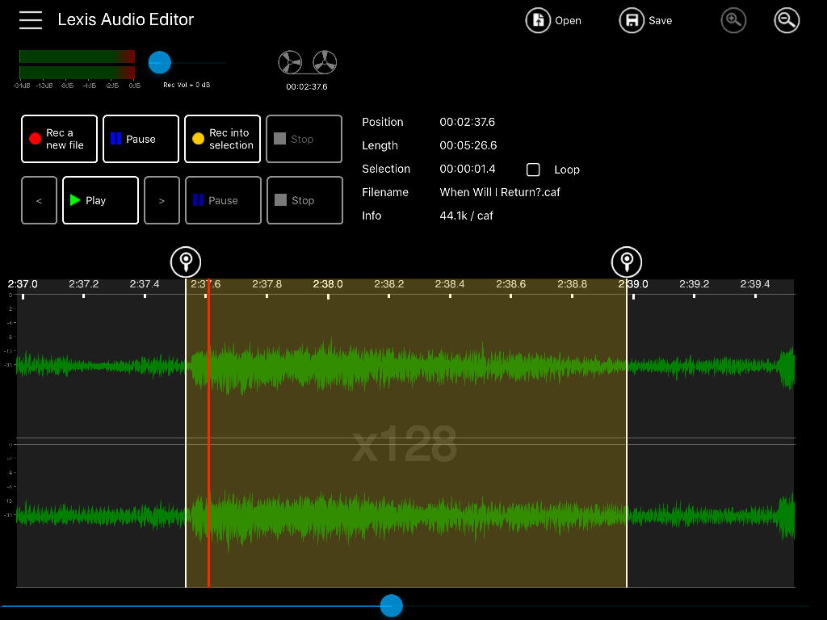827x620 pixels.
Task: Click the 2:38.6 ruler mark
Action: point(510,284)
